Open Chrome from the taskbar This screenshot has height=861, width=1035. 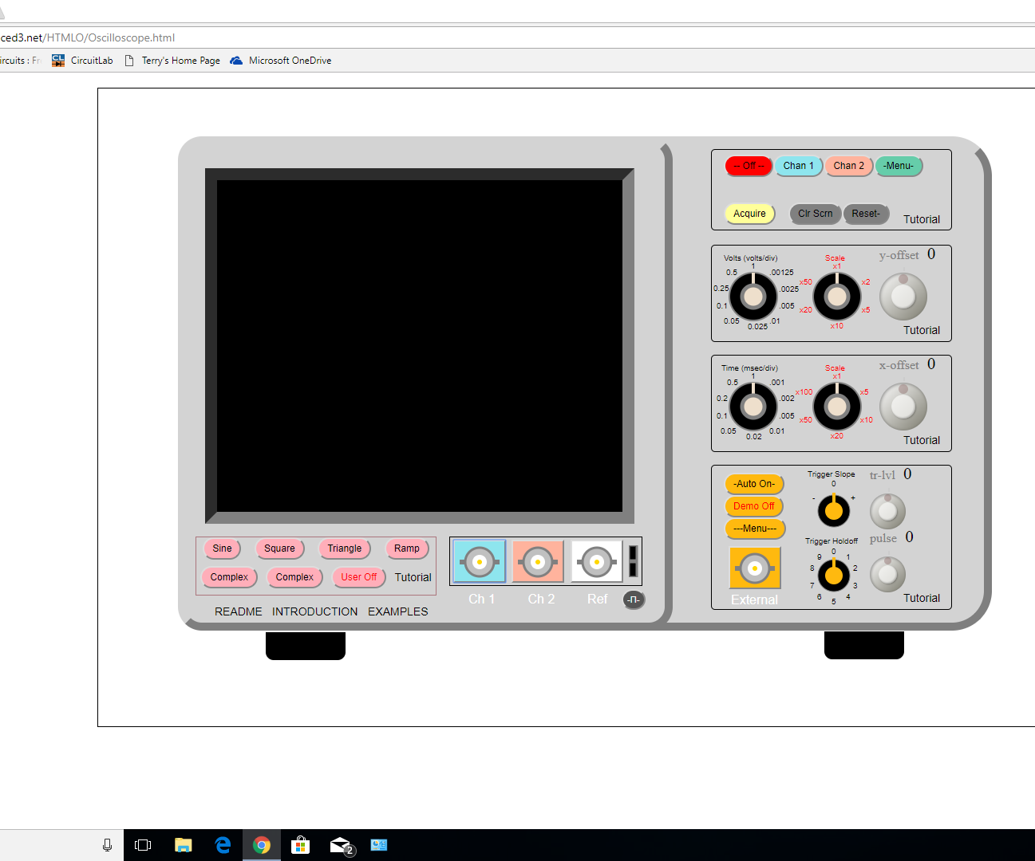(262, 845)
